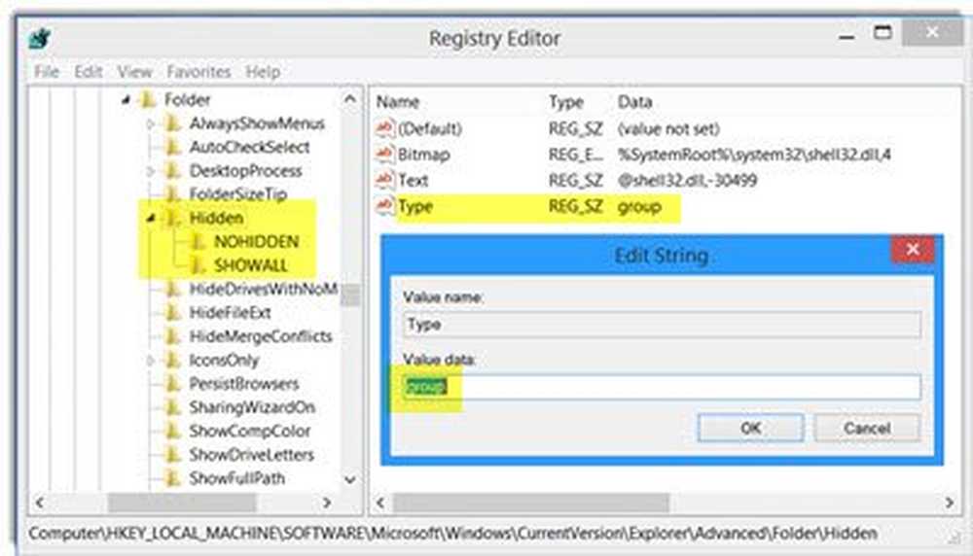Select the Folder key's folder icon
The image size is (973, 556).
click(x=148, y=99)
